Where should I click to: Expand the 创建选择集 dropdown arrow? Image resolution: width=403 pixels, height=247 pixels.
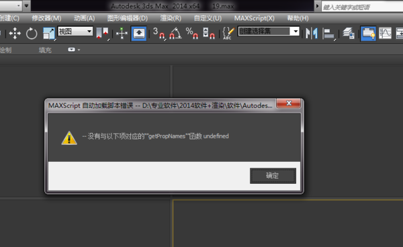(x=296, y=32)
